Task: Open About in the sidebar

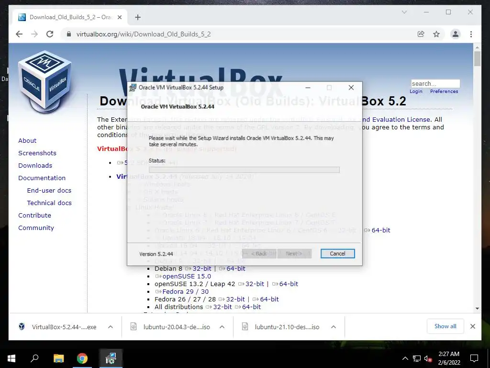Action: (27, 140)
